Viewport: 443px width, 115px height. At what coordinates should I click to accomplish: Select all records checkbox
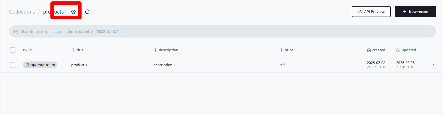pyautogui.click(x=13, y=50)
